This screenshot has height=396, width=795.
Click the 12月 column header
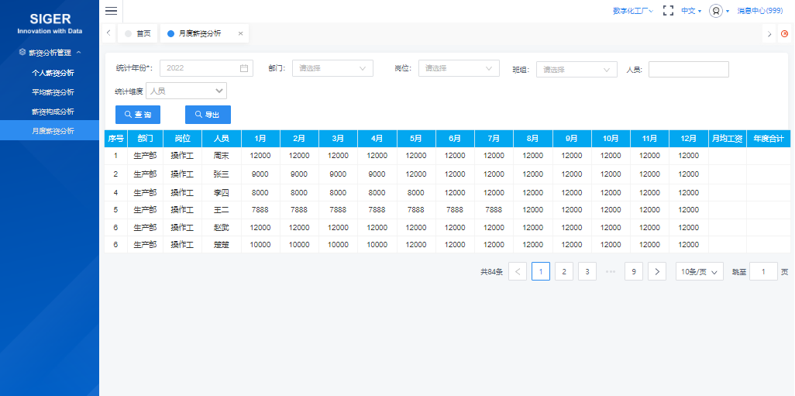689,139
